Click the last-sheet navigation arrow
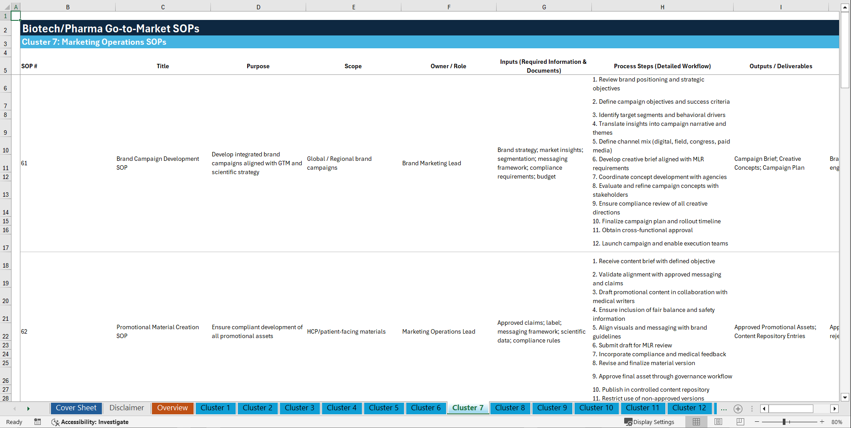851x428 pixels. (28, 409)
